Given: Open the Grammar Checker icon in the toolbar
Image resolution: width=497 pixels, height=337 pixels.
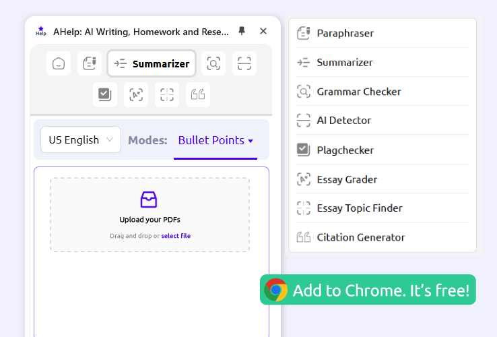Looking at the screenshot, I should tap(213, 63).
